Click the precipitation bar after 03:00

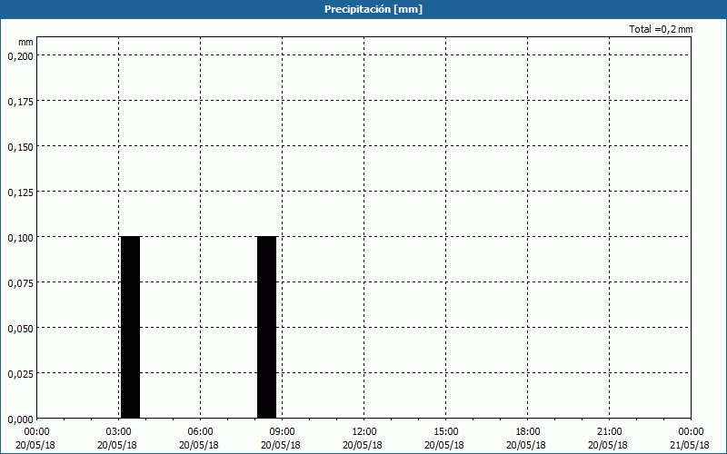pyautogui.click(x=130, y=327)
